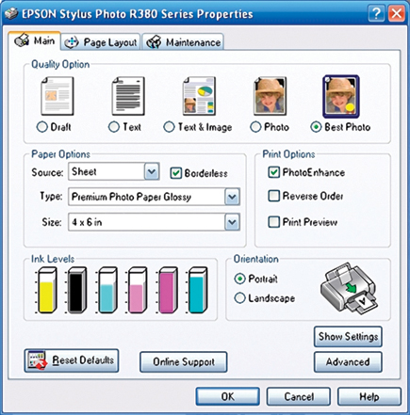410x415 pixels.
Task: Open the paper Size dropdown
Action: [232, 222]
